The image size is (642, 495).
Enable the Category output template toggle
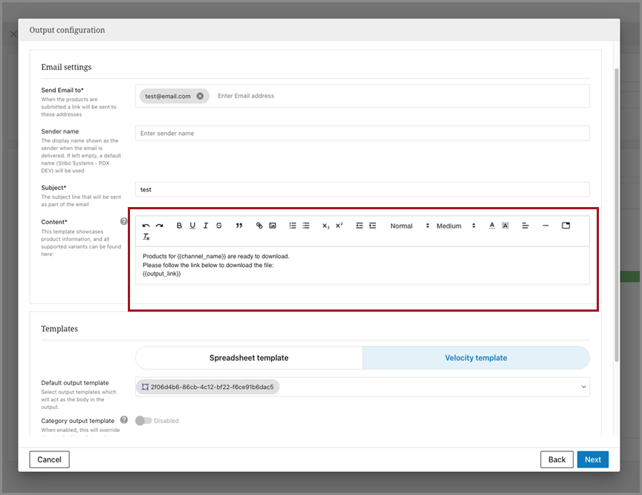143,421
